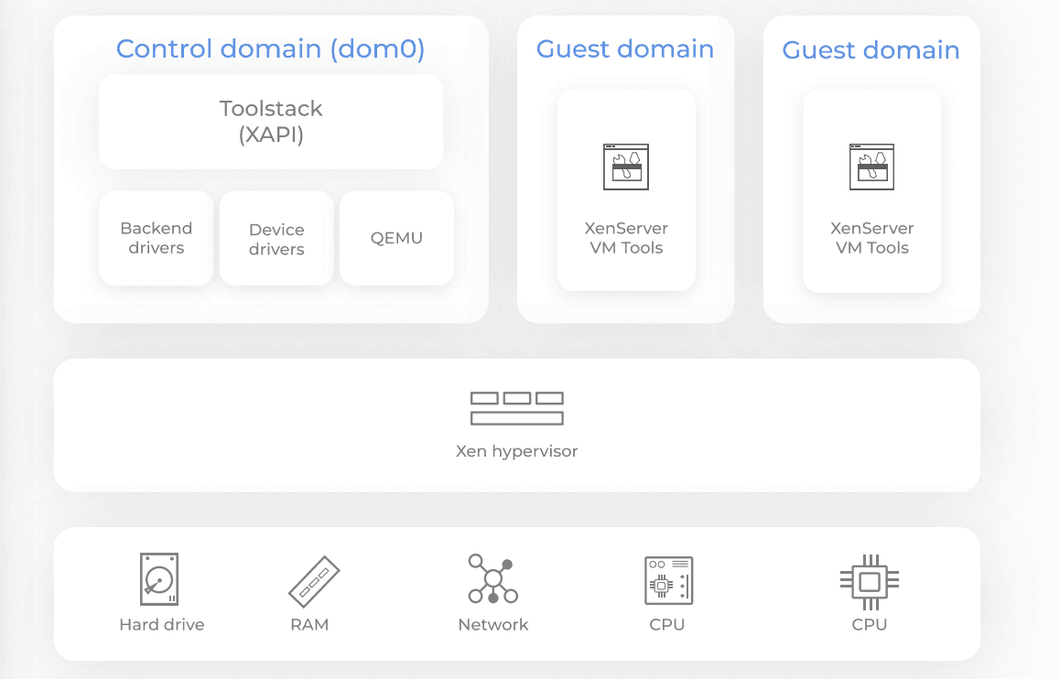Click the square chip CPU icon
Image resolution: width=1060 pixels, height=679 pixels.
(x=869, y=581)
